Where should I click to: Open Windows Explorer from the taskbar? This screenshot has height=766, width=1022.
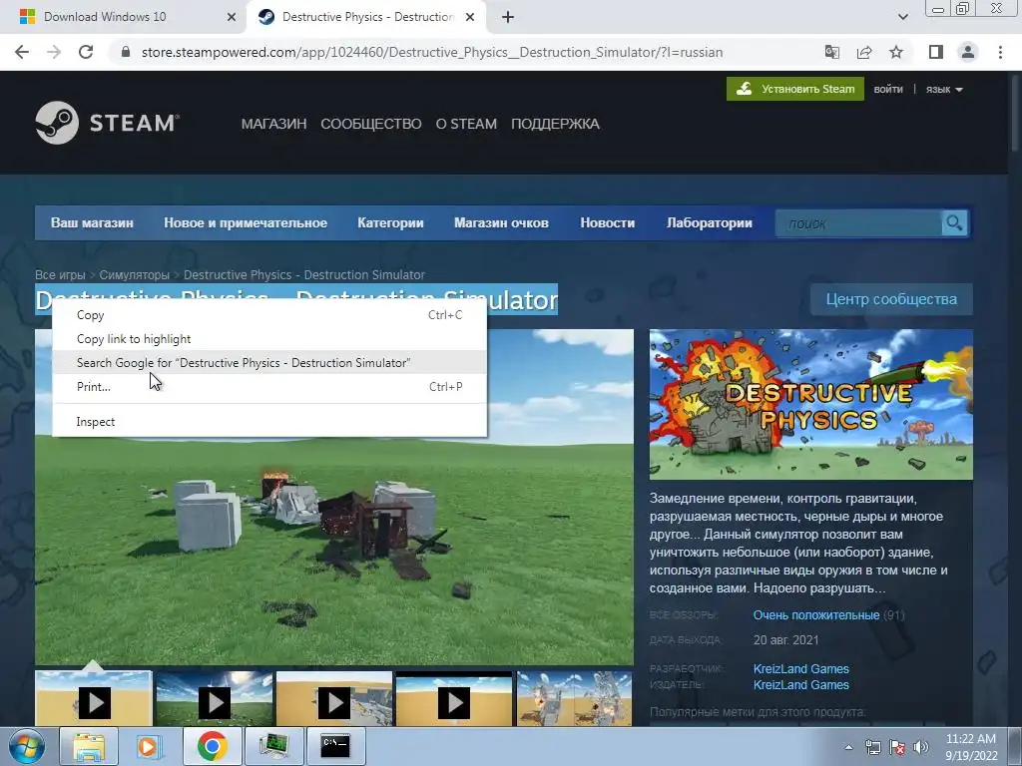(x=89, y=746)
